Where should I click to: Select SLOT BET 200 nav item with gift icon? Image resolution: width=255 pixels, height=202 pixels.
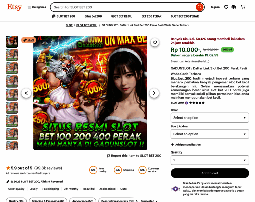pyautogui.click(x=64, y=16)
